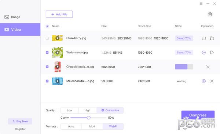Click the Add File button
This screenshot has width=220, height=134.
tap(59, 14)
